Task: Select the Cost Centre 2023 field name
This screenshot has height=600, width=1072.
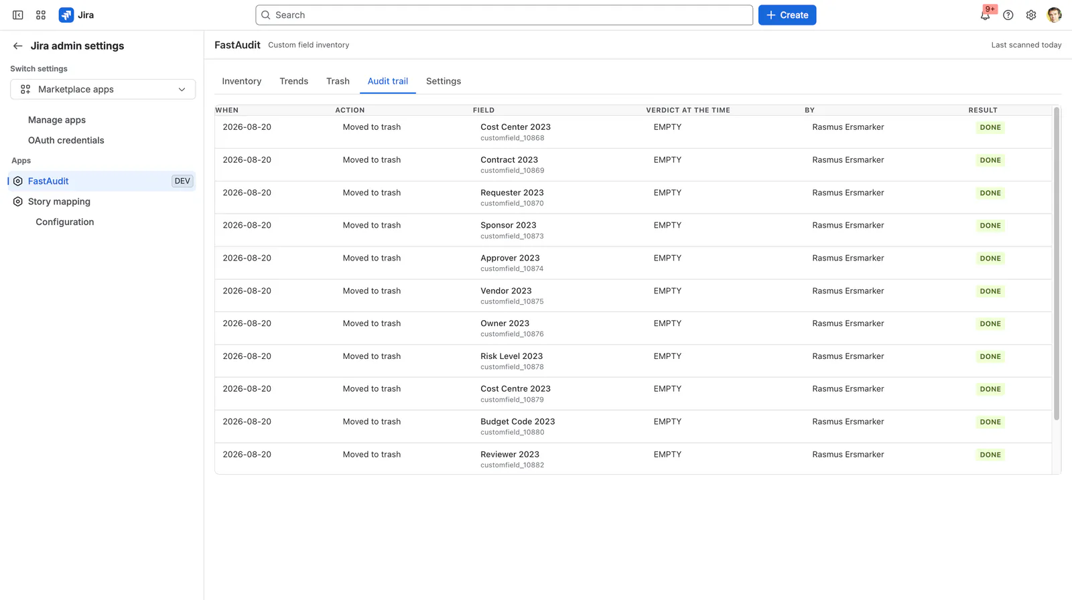Action: 515,388
